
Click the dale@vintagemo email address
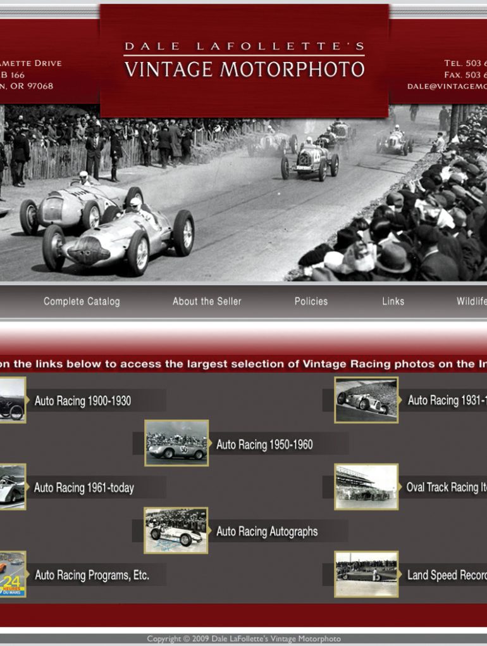(x=447, y=87)
